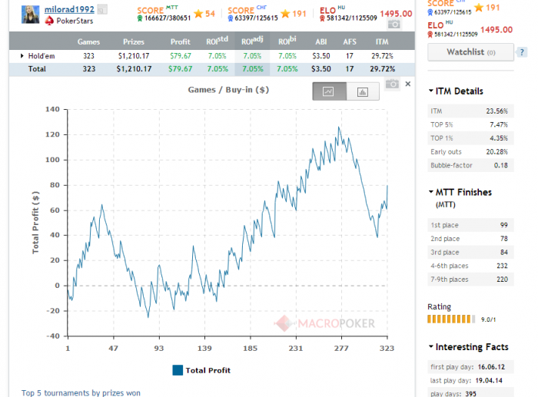Collapse the MTT Finishes section
The height and width of the screenshot is (397, 538).
click(431, 192)
